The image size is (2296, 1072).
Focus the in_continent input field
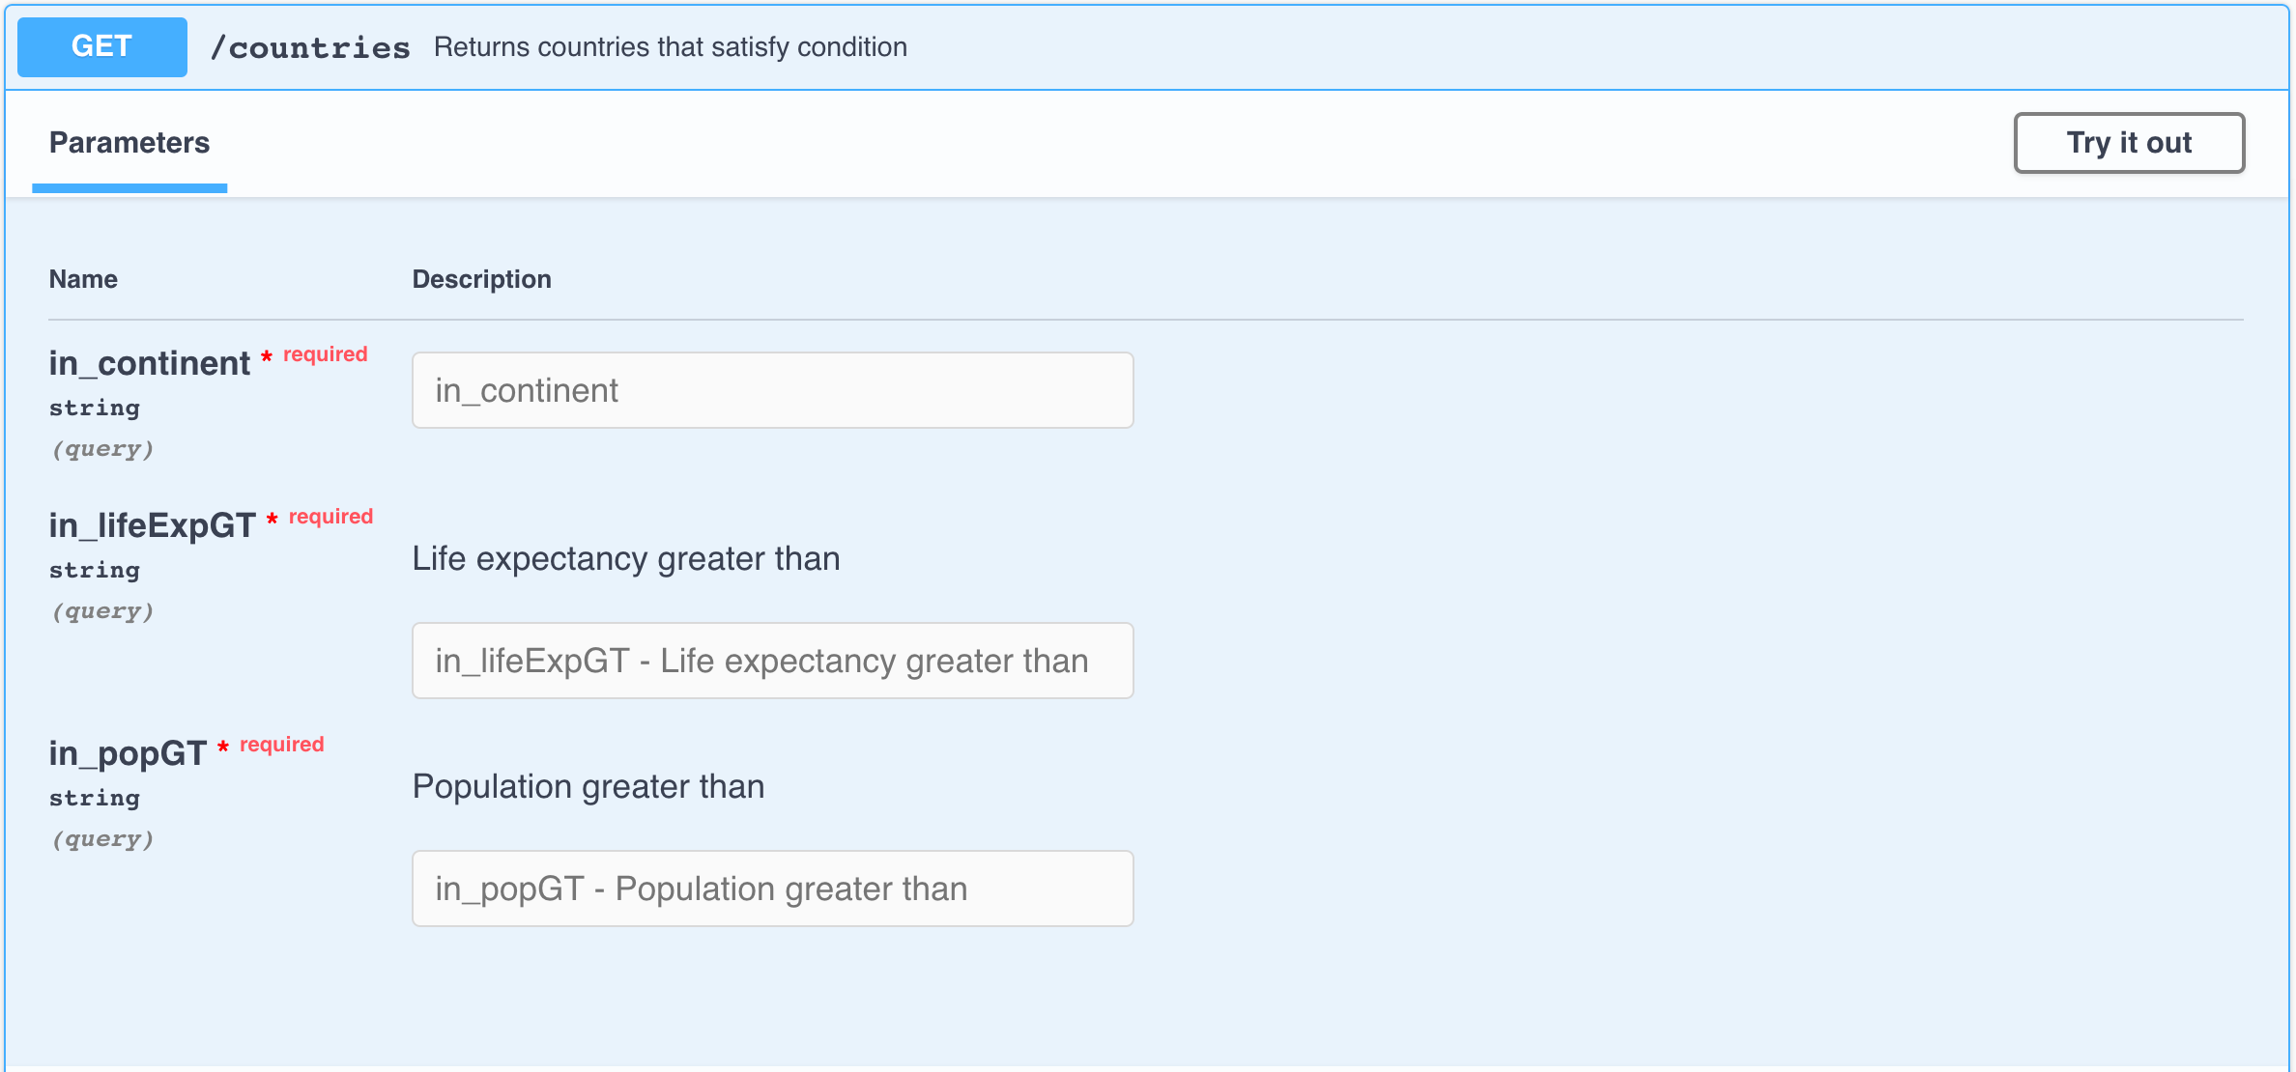tap(773, 390)
